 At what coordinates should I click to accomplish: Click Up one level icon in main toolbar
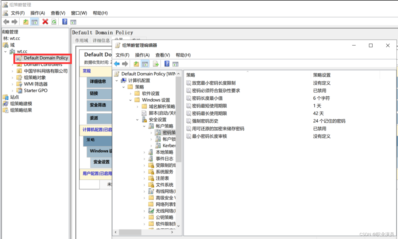[x=26, y=22]
